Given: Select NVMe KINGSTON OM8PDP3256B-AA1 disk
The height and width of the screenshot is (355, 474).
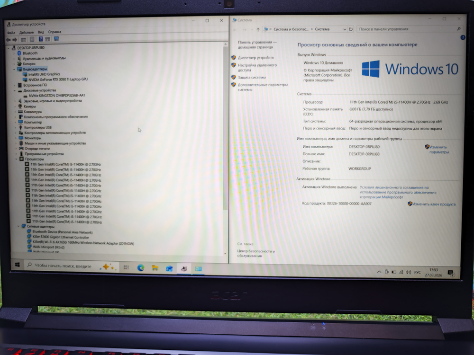Looking at the screenshot, I should [x=57, y=96].
